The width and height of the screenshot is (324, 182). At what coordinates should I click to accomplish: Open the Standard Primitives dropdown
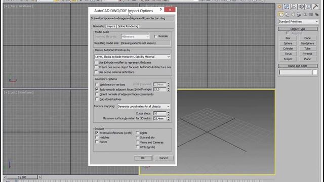pos(298,21)
